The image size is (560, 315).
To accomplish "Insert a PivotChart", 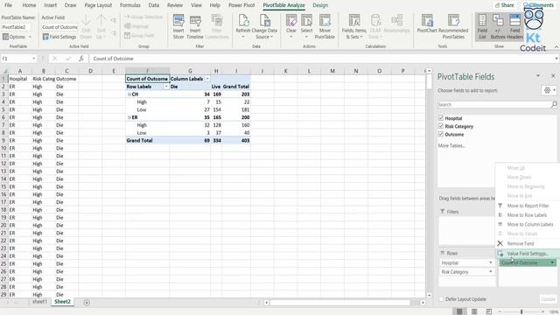I will tap(427, 24).
